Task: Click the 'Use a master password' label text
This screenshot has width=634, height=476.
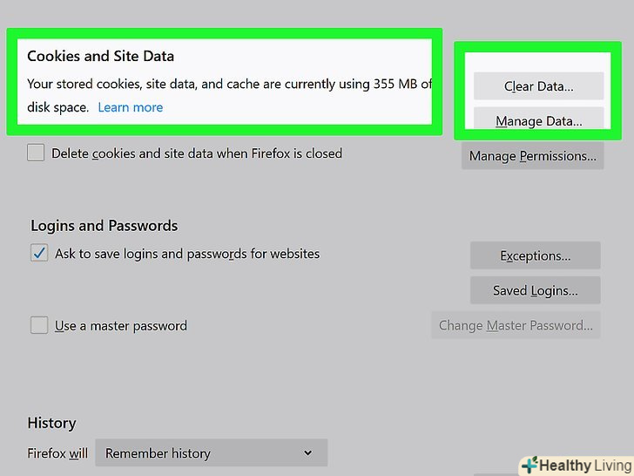Action: tap(121, 325)
